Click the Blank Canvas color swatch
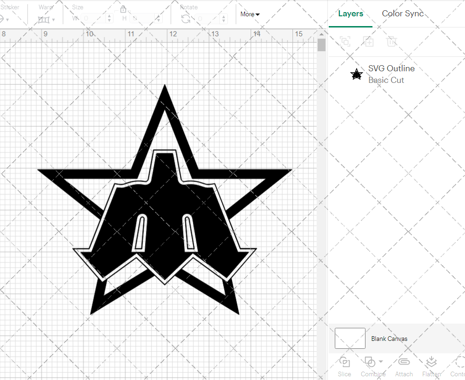The image size is (465, 380). point(350,339)
